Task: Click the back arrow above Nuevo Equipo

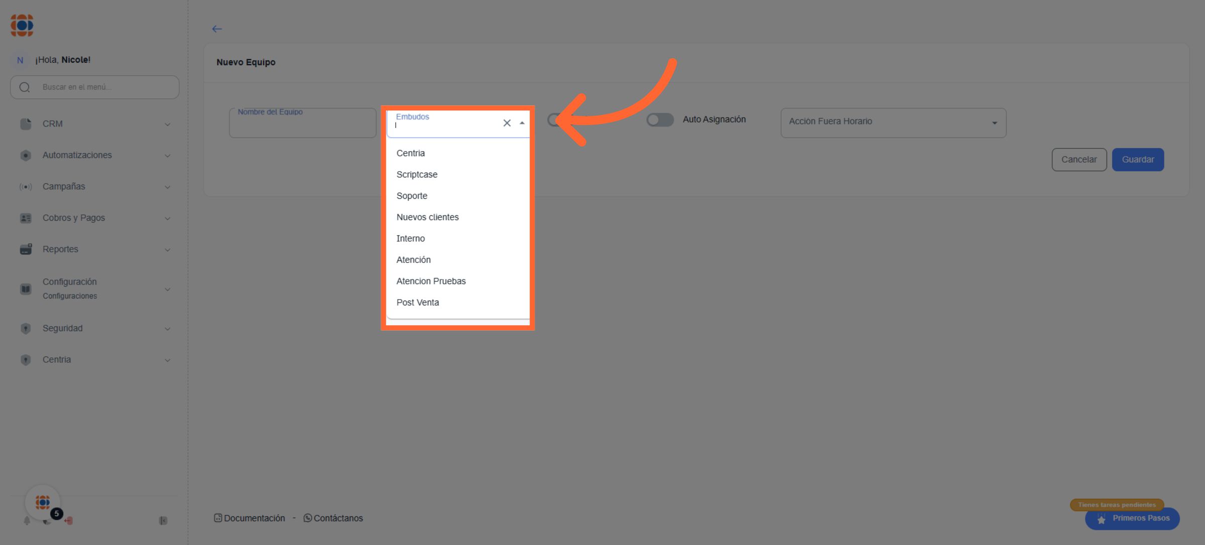Action: tap(217, 29)
